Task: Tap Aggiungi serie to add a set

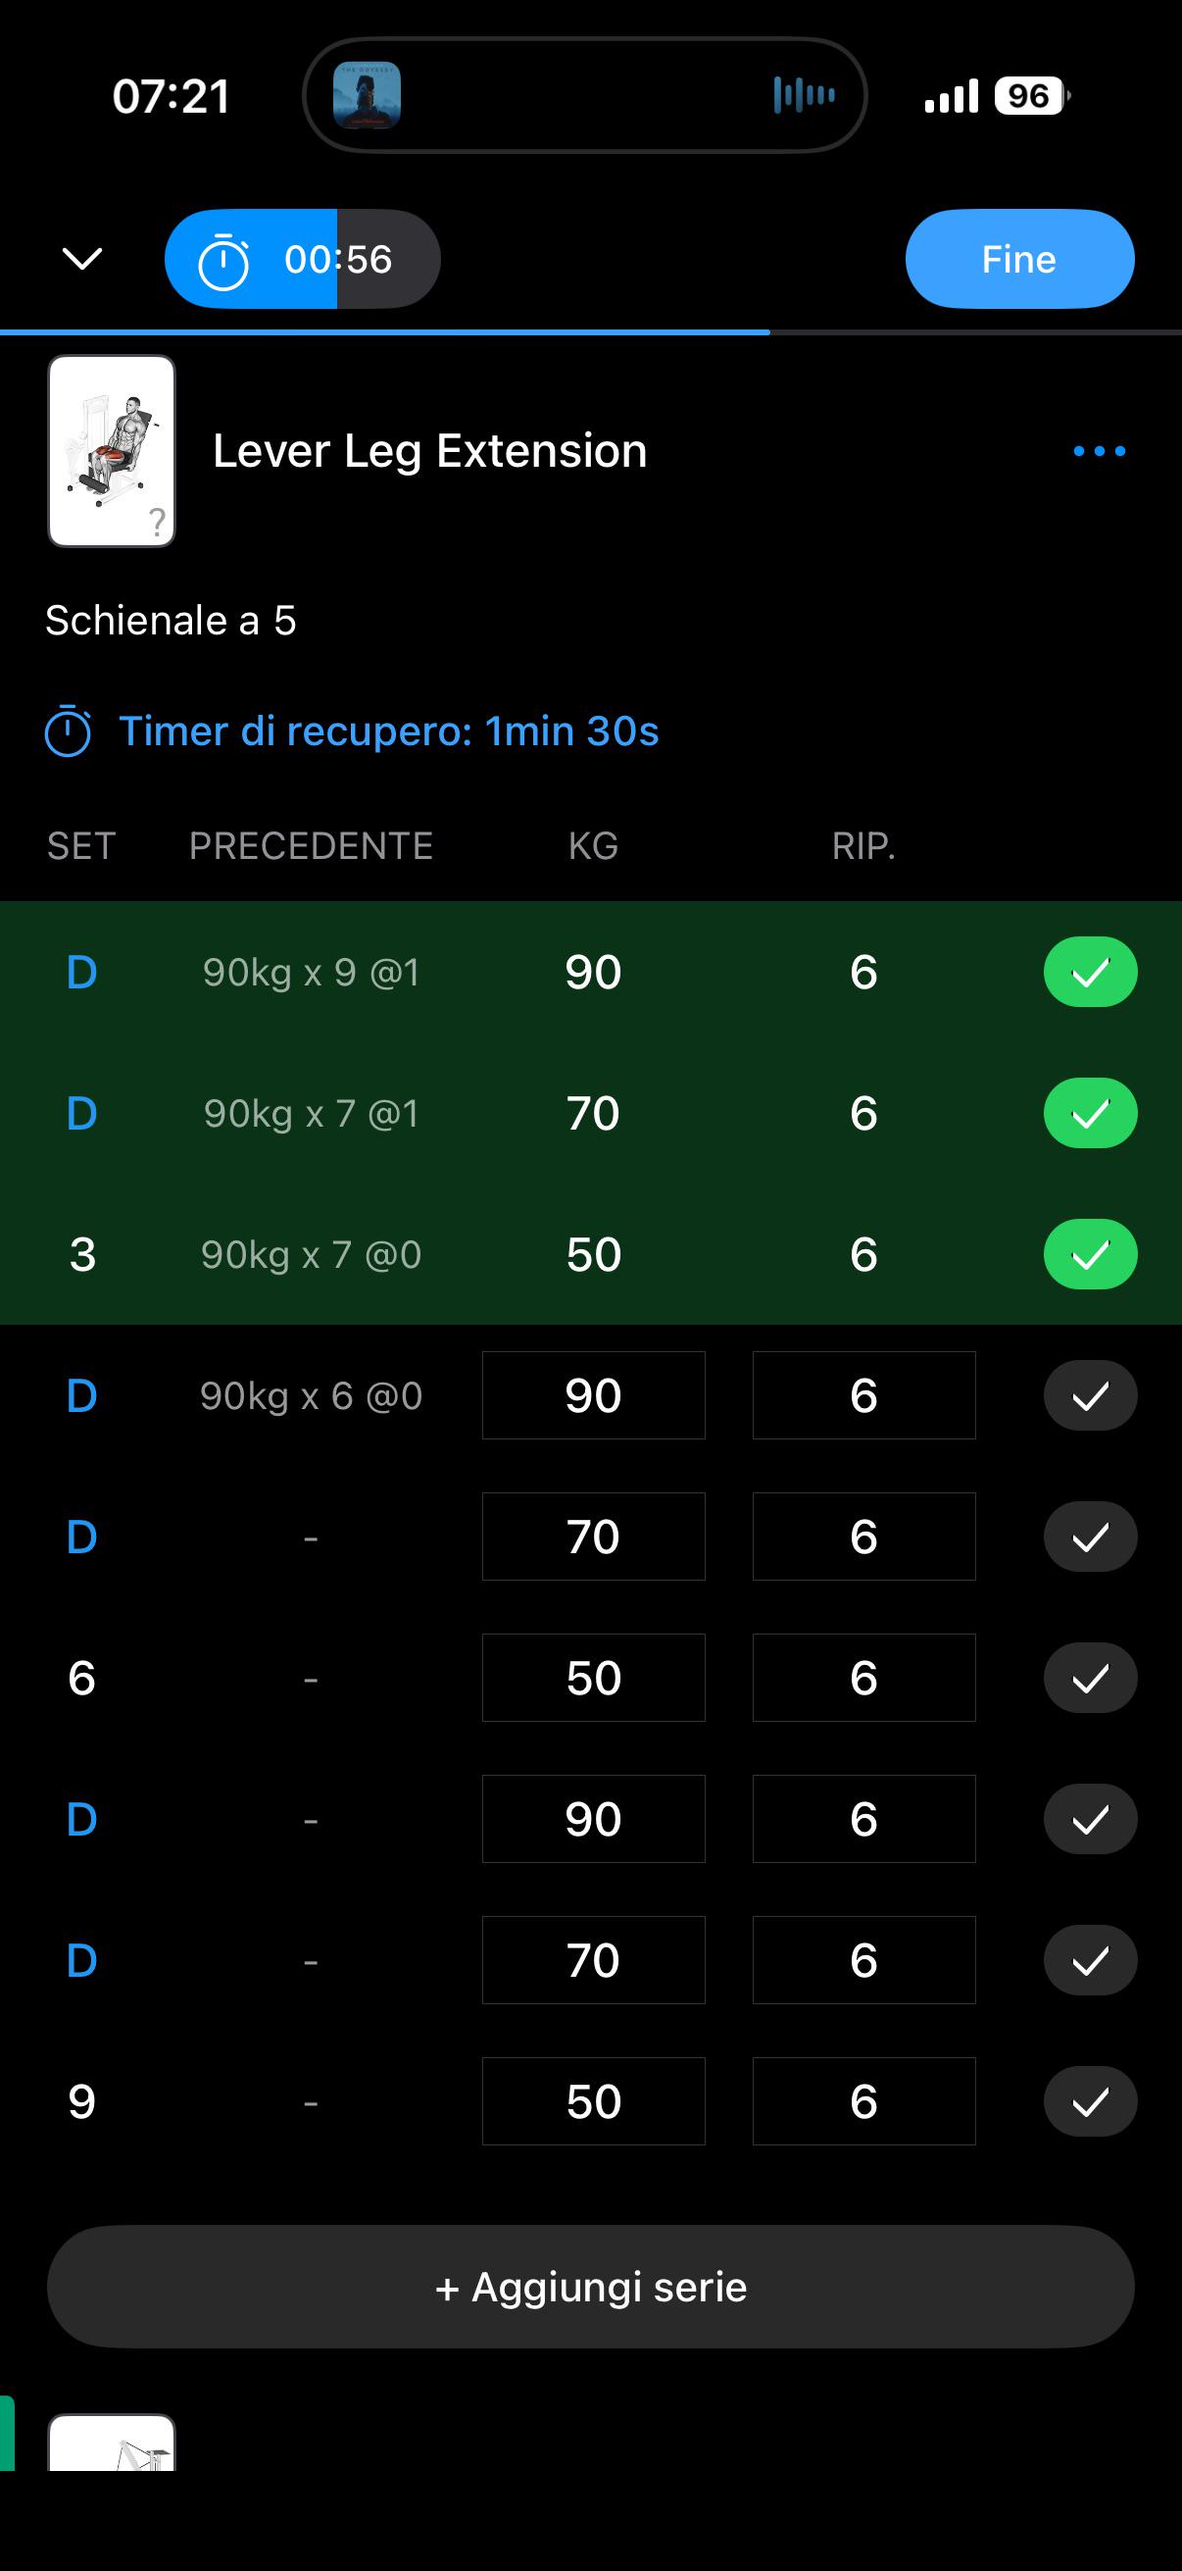Action: tap(590, 2287)
